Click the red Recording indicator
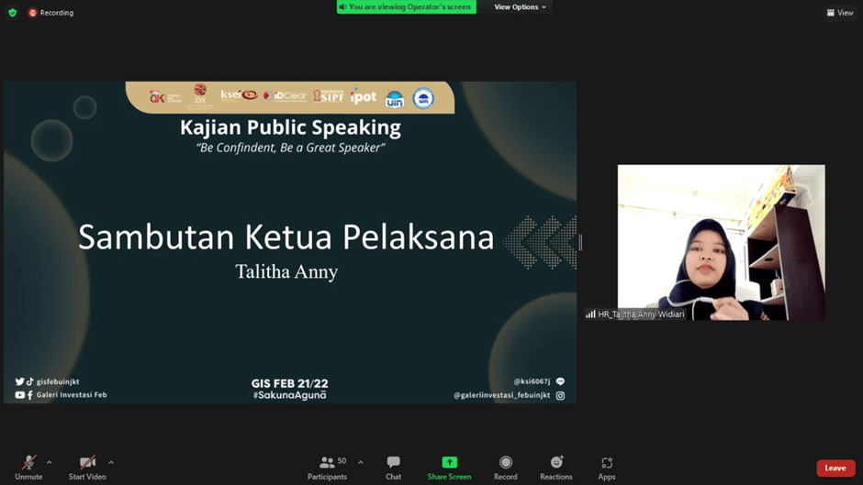 pyautogui.click(x=51, y=13)
